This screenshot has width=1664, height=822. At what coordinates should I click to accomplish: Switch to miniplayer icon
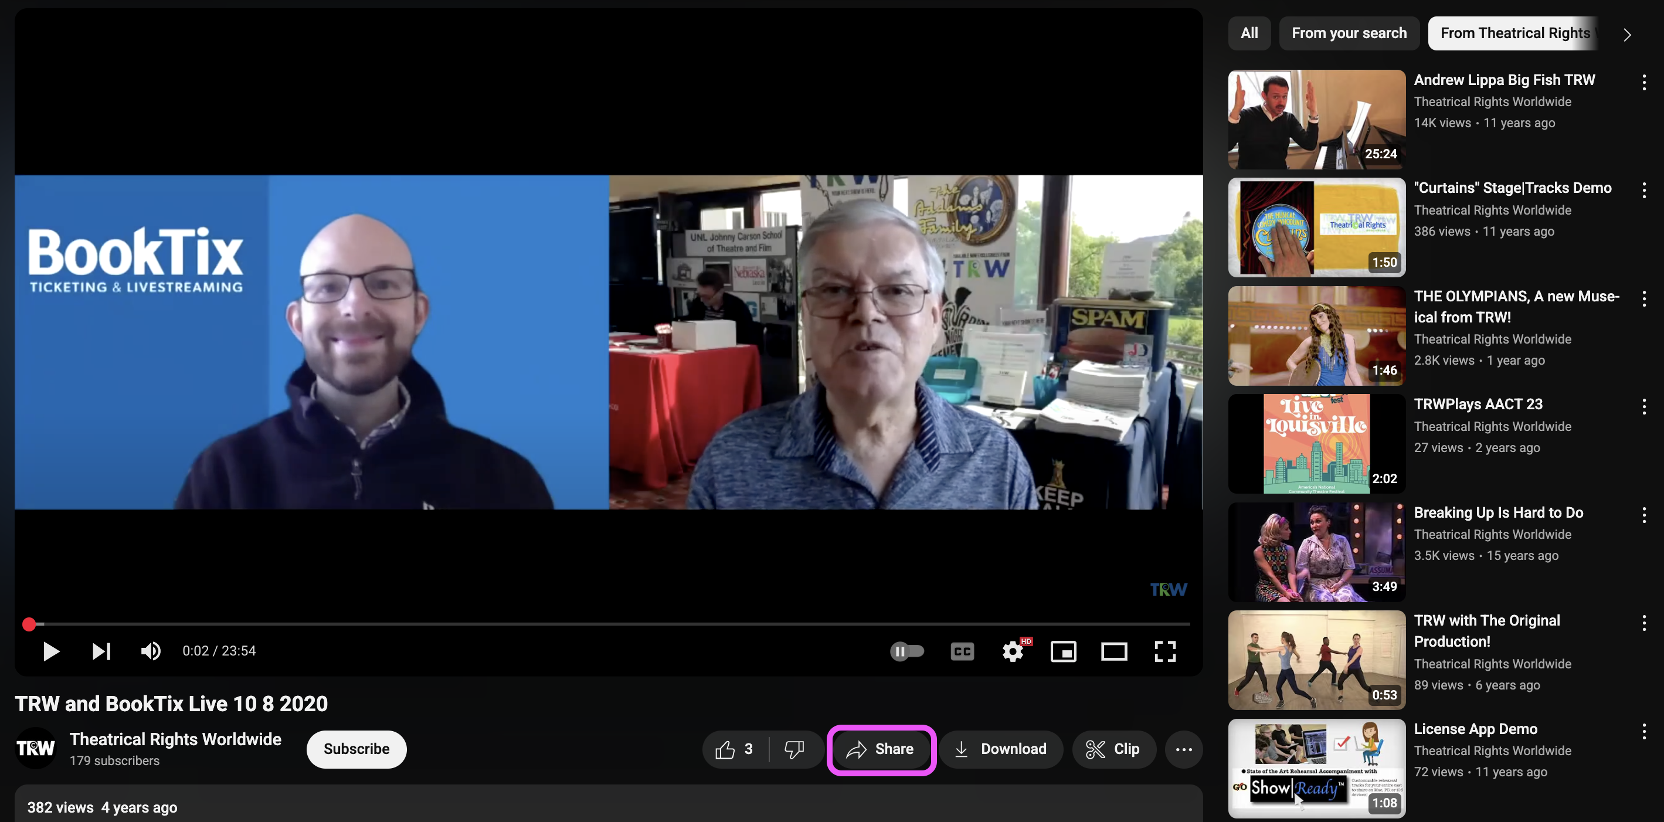[x=1063, y=651]
